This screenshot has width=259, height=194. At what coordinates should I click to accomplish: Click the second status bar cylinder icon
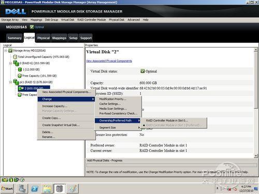tap(11, 180)
